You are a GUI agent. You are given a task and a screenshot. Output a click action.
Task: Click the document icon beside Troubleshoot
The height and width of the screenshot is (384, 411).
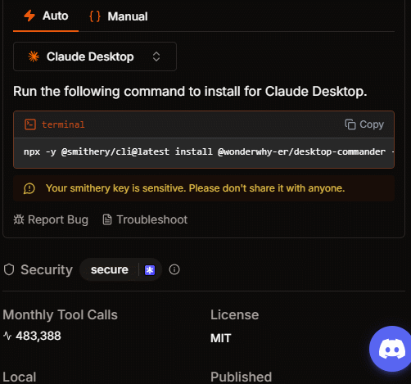click(x=107, y=219)
